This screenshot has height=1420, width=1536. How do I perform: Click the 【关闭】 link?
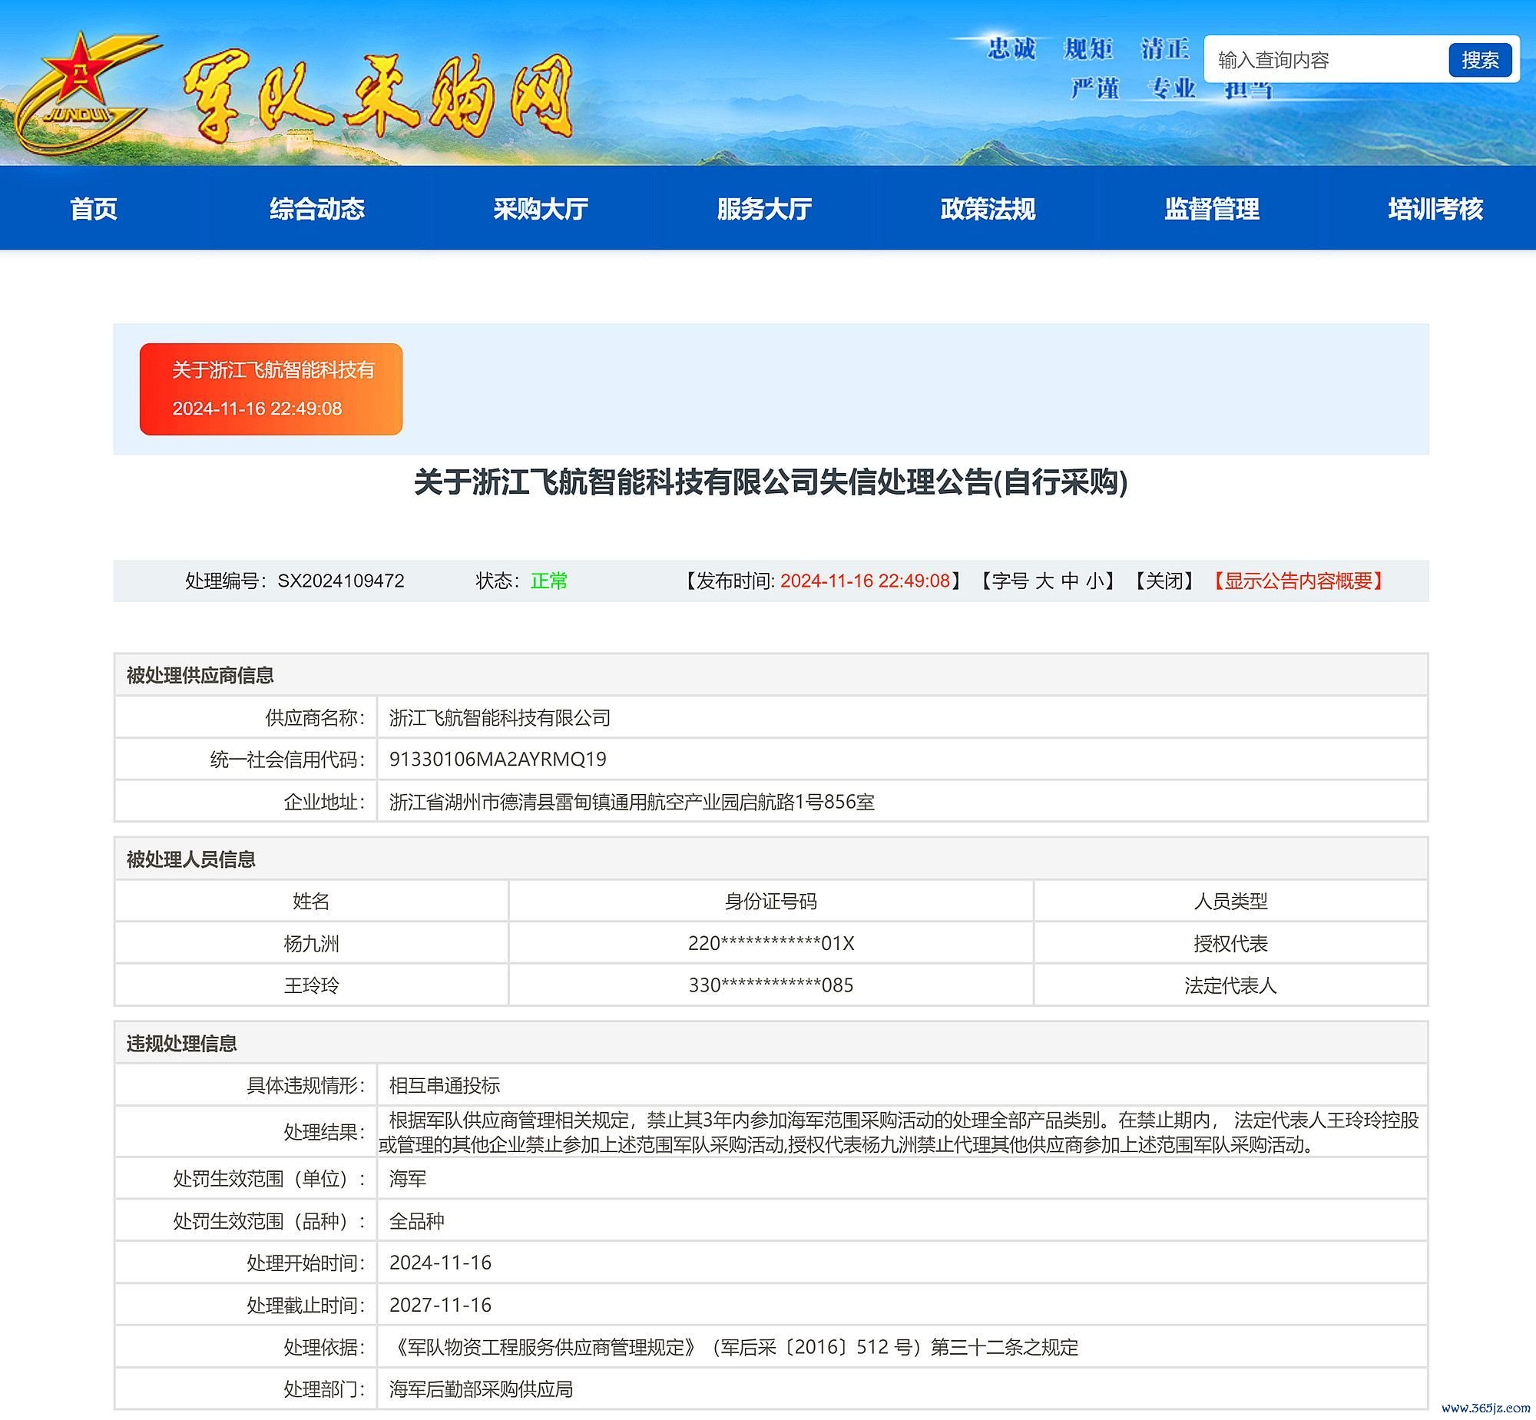coord(1165,581)
